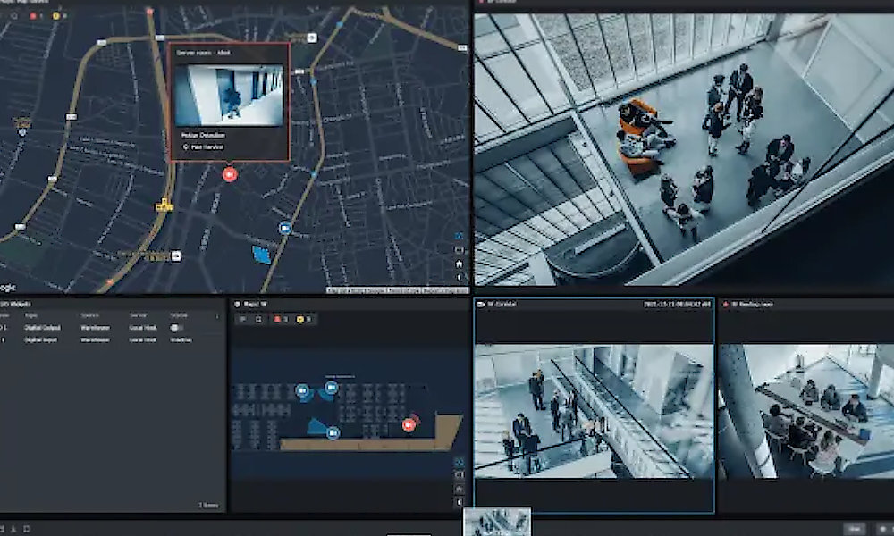
Task: Select the corridor camera feed with people on the stairs
Action: (x=594, y=411)
